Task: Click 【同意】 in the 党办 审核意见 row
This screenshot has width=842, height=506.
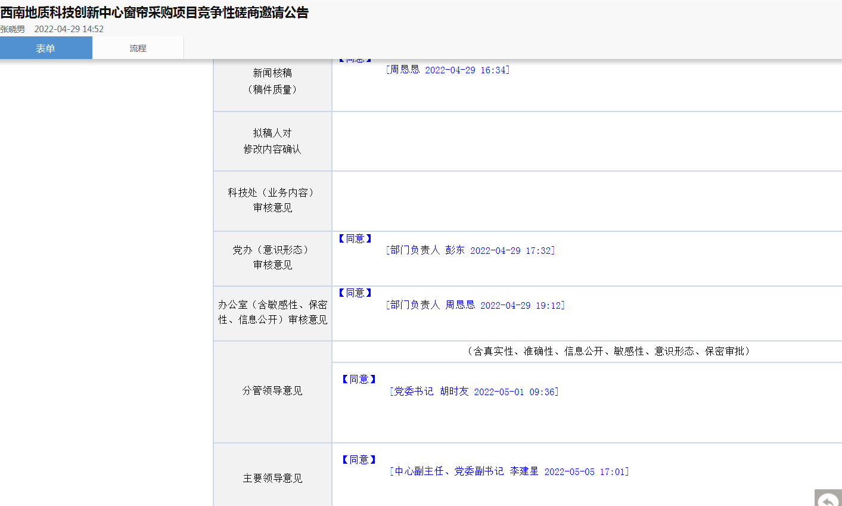Action: coord(355,239)
